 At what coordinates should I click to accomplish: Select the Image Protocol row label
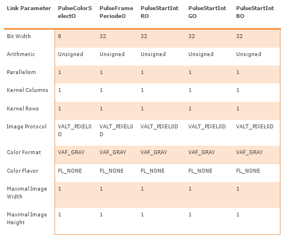click(x=26, y=127)
